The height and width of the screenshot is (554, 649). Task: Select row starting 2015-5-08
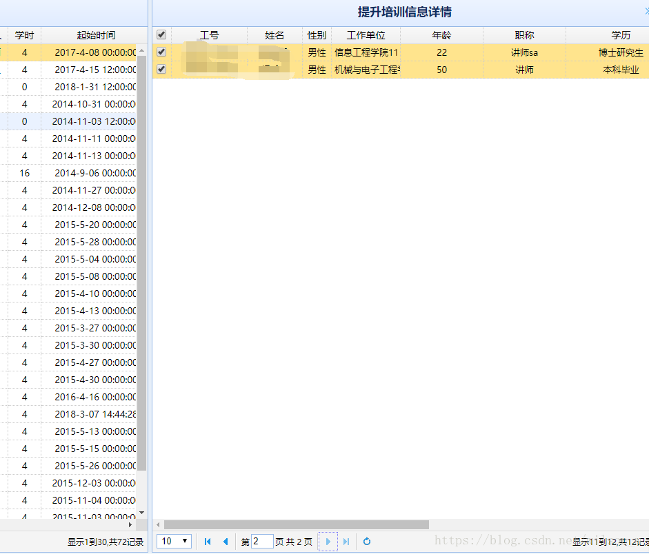pyautogui.click(x=68, y=276)
